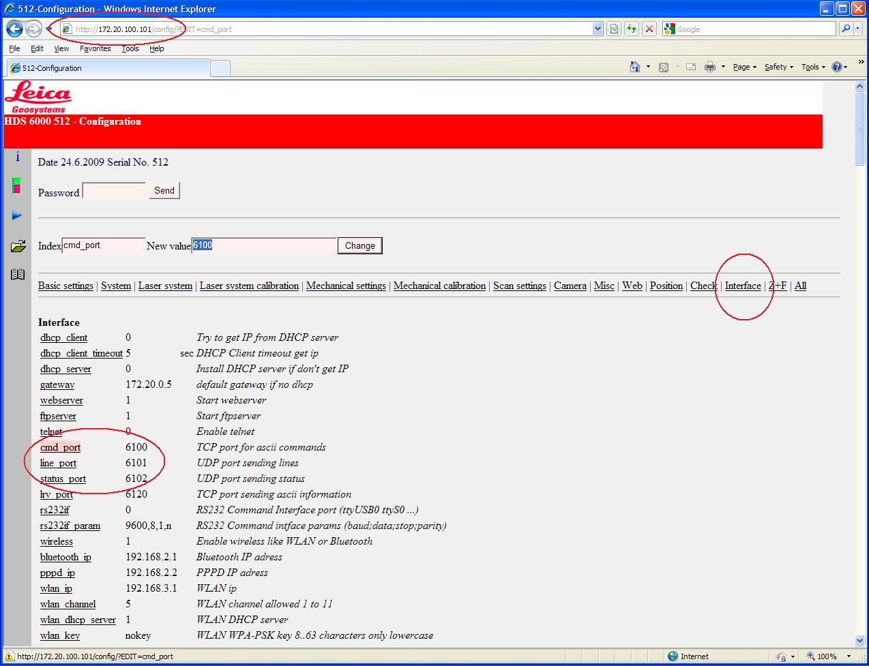Click the Password input field

[114, 191]
